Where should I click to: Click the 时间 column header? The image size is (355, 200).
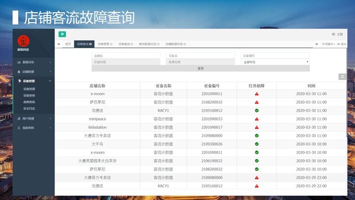(x=311, y=86)
